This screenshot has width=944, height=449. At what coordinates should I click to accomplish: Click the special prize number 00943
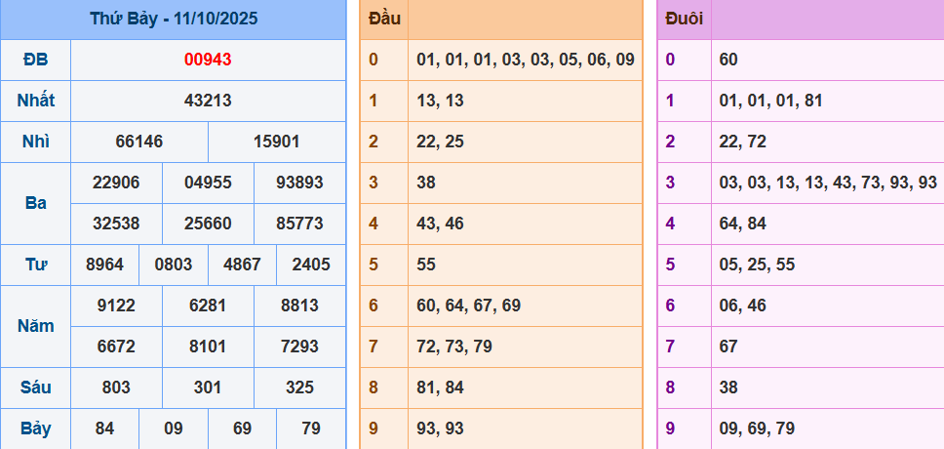(x=208, y=60)
